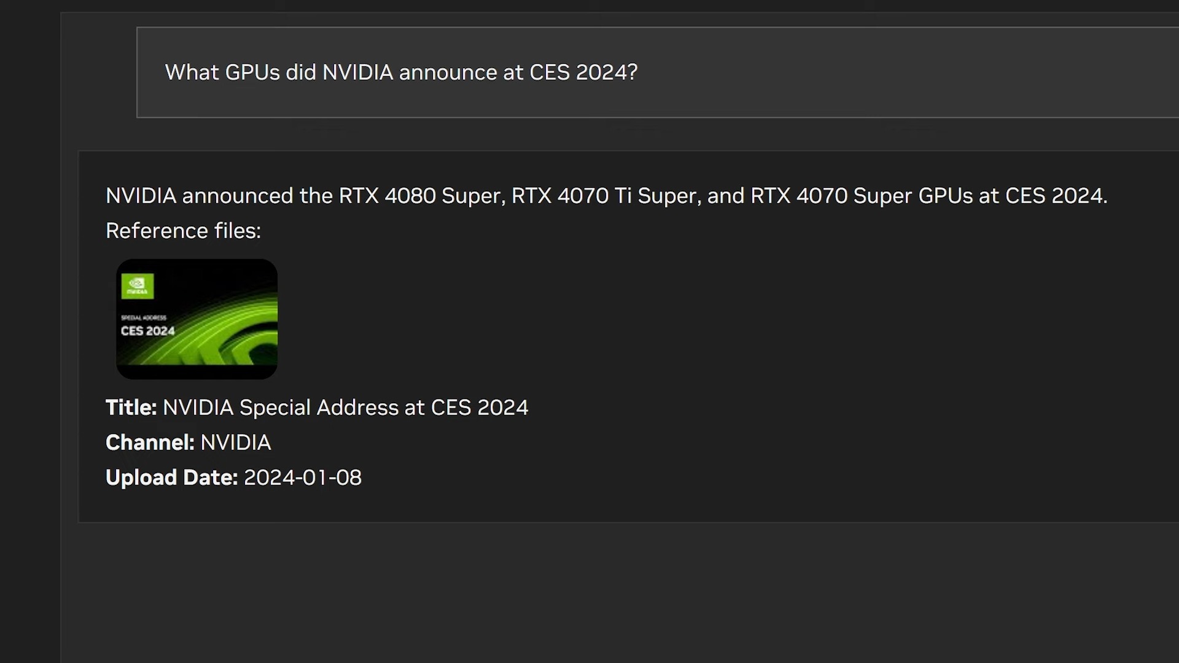Click the 'Reference files:' label

coord(183,231)
